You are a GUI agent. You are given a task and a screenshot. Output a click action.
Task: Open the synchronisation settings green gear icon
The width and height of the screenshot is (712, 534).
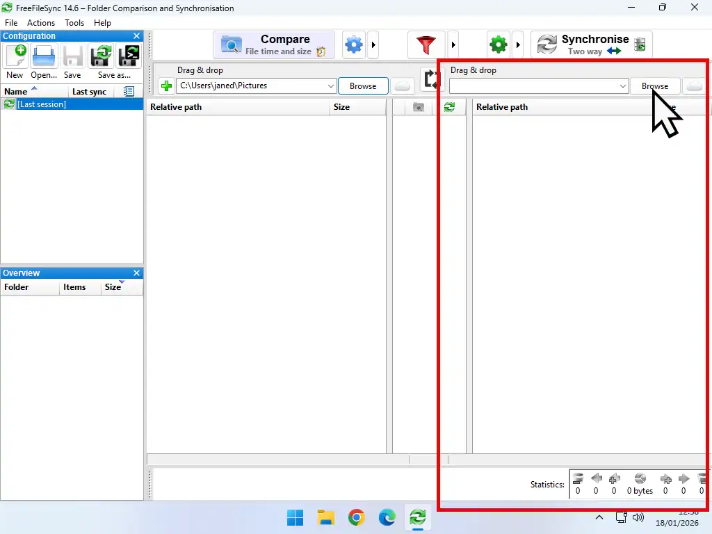click(499, 44)
